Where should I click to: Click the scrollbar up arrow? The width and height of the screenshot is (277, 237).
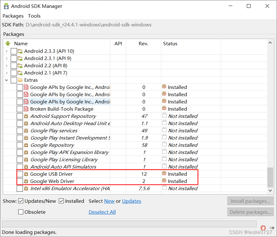click(x=270, y=43)
